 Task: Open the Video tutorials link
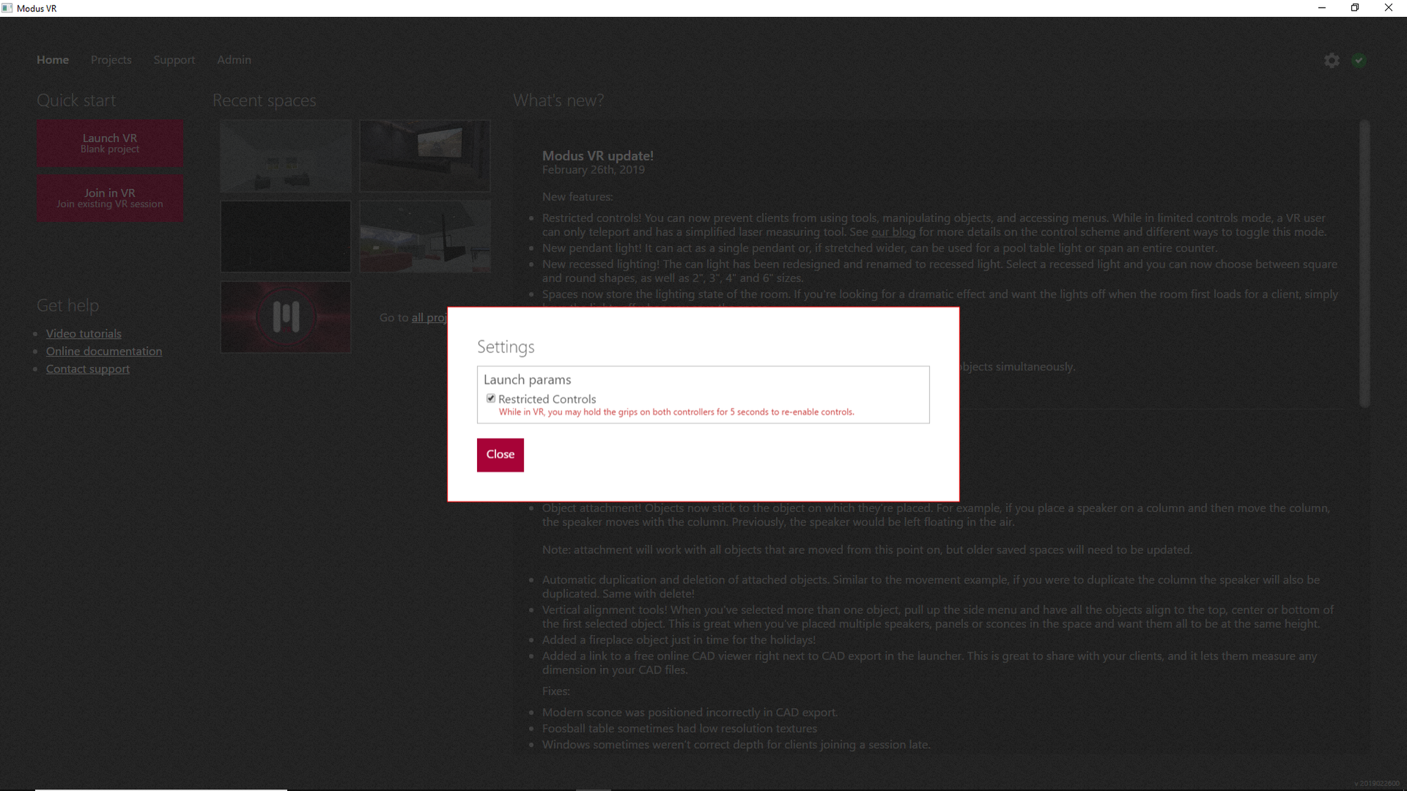84,333
